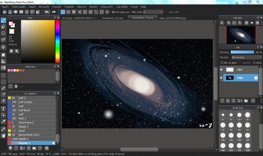Screen dimensions: 263x156
Task: Select the Speed lines 2 brush
Action: click(x=32, y=122)
